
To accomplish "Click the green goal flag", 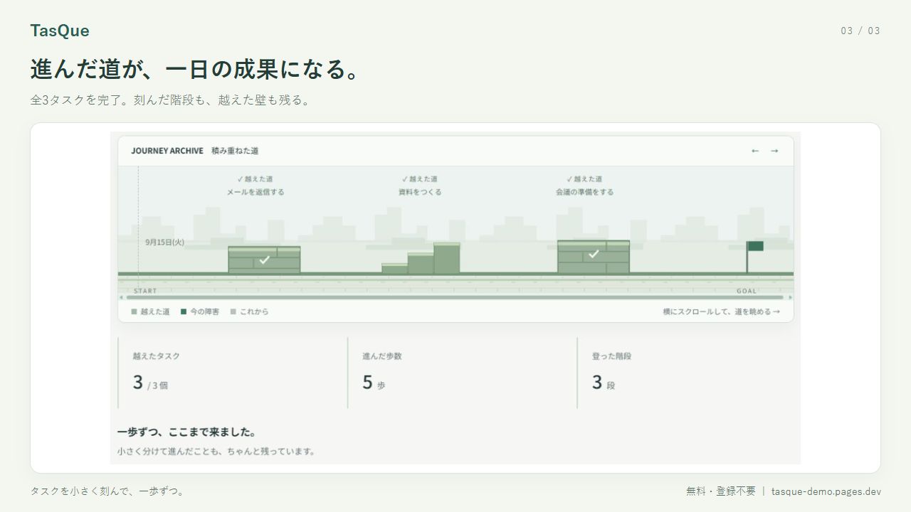I will [754, 246].
